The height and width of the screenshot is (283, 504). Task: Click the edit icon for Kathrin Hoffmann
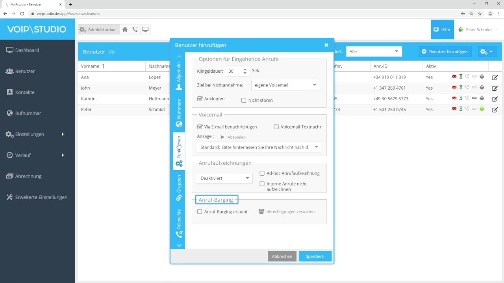click(x=495, y=99)
